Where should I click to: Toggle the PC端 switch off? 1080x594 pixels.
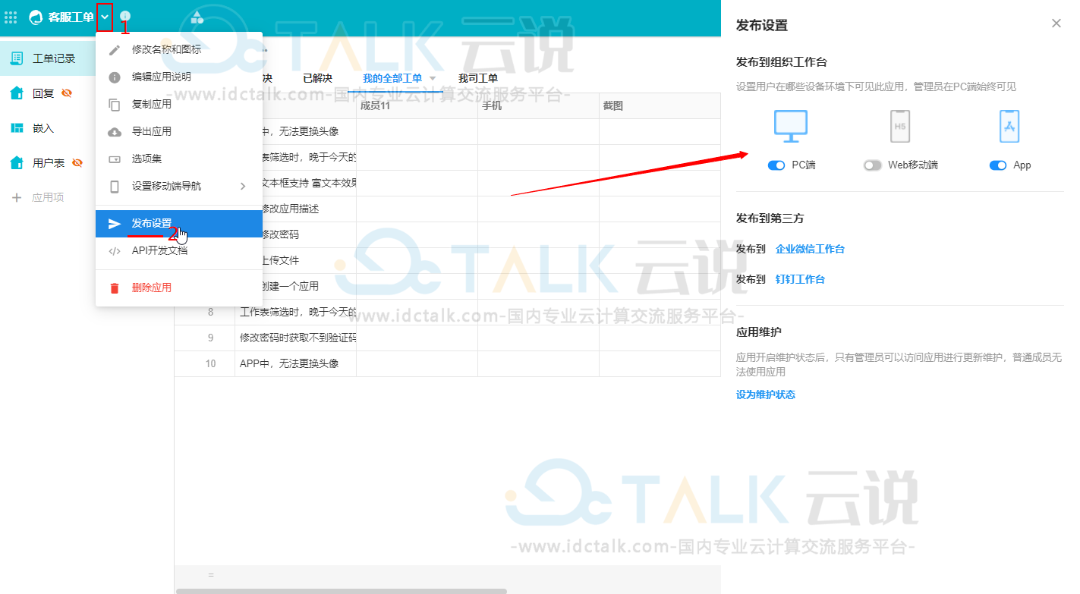point(776,165)
